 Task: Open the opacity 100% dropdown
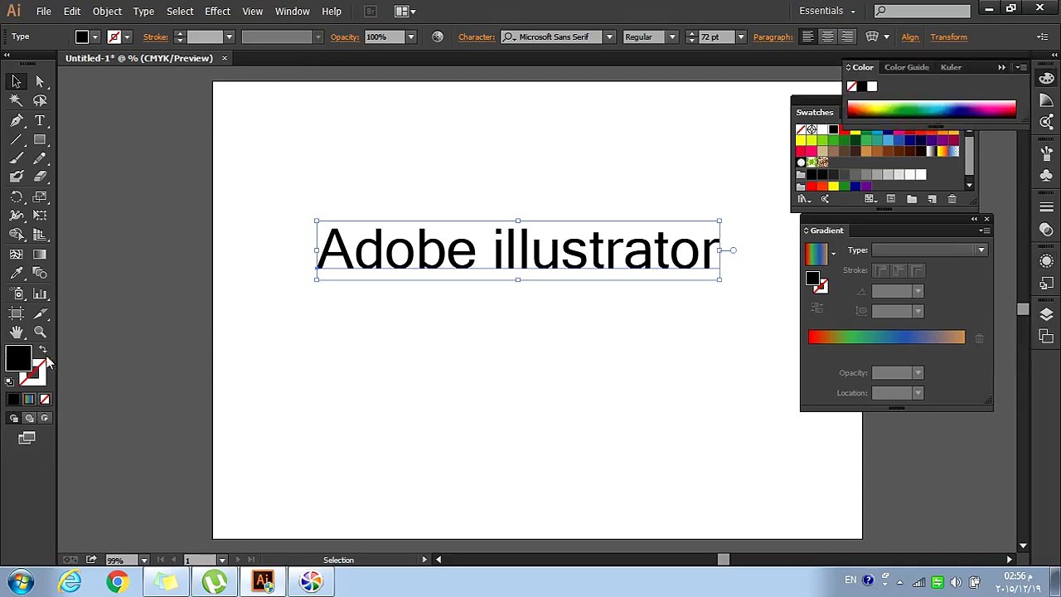[410, 37]
